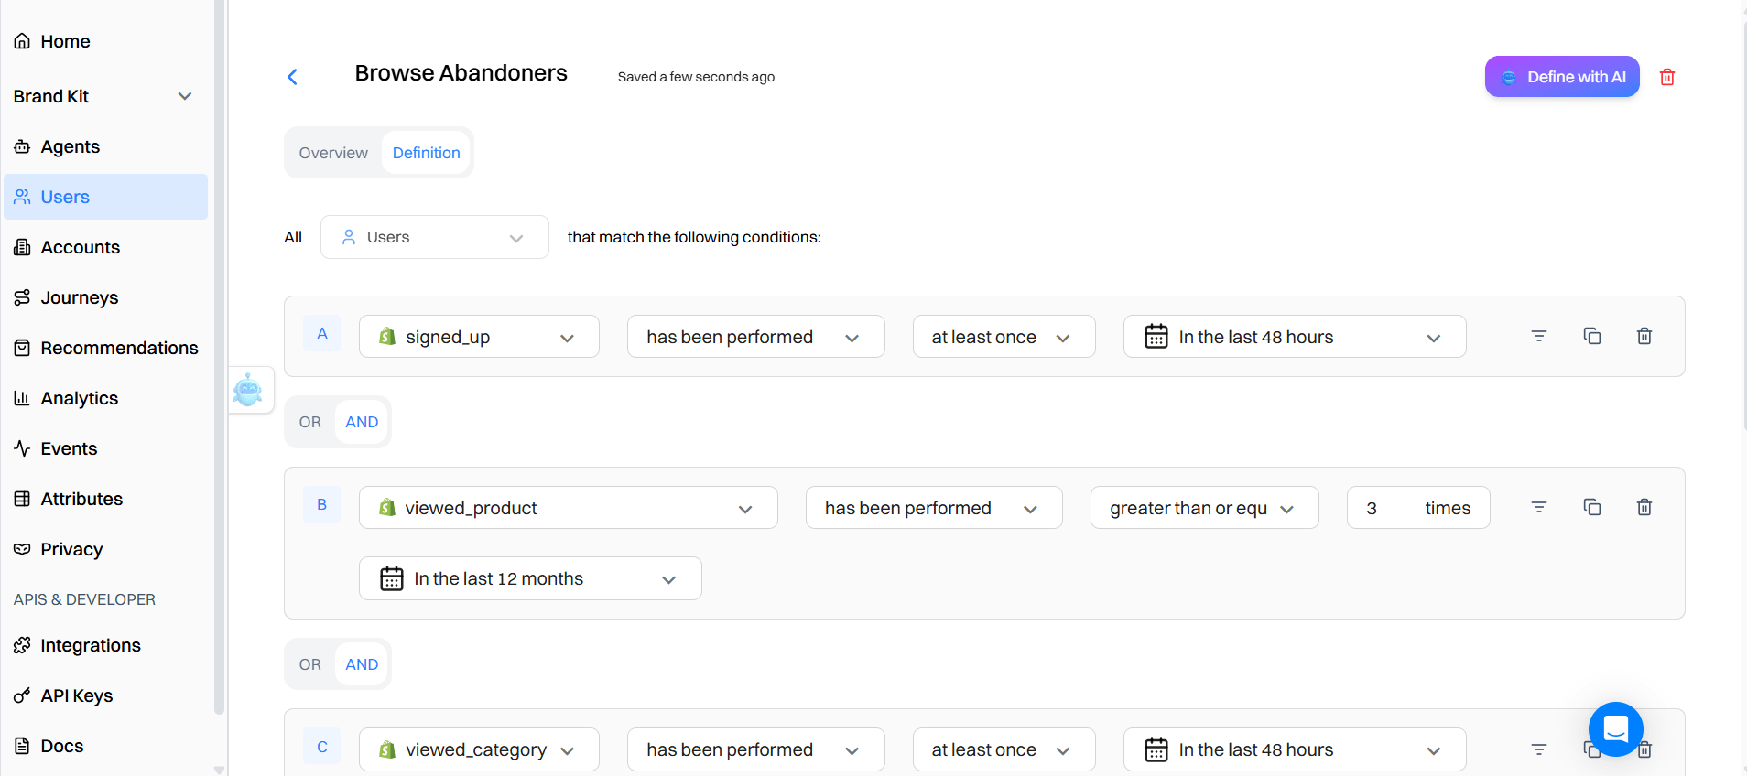1747x776 pixels.
Task: Go to Home in the sidebar
Action: [106, 41]
